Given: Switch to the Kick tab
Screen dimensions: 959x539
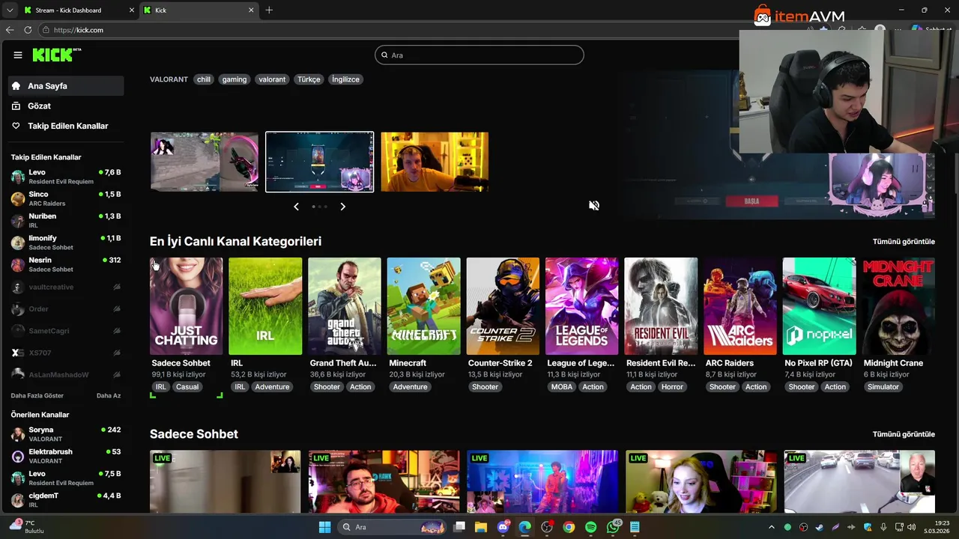Looking at the screenshot, I should pos(199,10).
